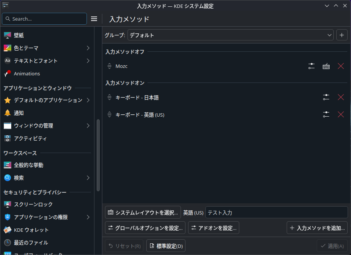351x255 pixels.
Task: Grab the drag handle of Mozc
Action: tap(109, 66)
